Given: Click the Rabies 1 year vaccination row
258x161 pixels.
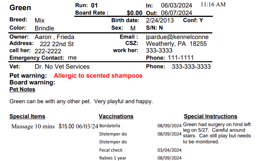Looking at the screenshot, I should (140, 158).
